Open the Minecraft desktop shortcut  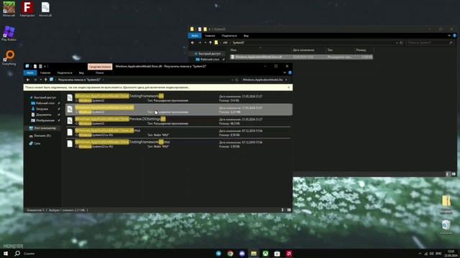(x=9, y=9)
